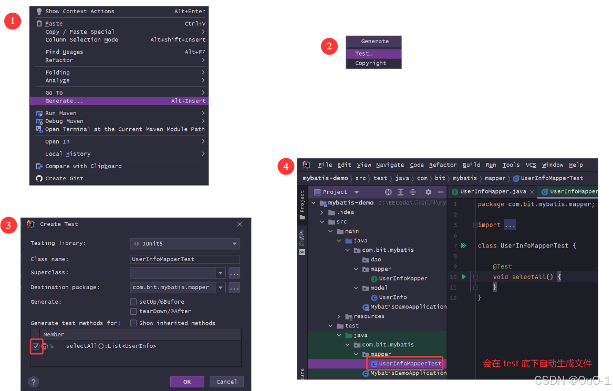
Task: Expand the resources folder
Action: pos(339,316)
